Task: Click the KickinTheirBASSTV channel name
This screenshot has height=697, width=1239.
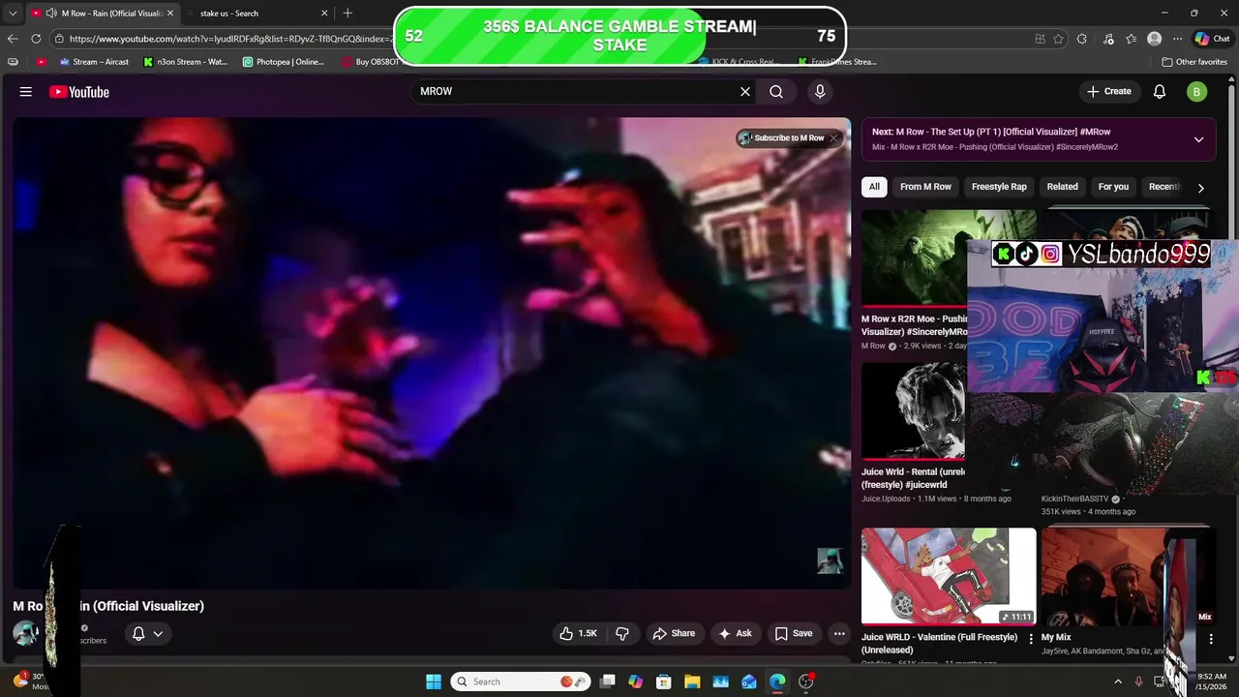Action: point(1074,499)
